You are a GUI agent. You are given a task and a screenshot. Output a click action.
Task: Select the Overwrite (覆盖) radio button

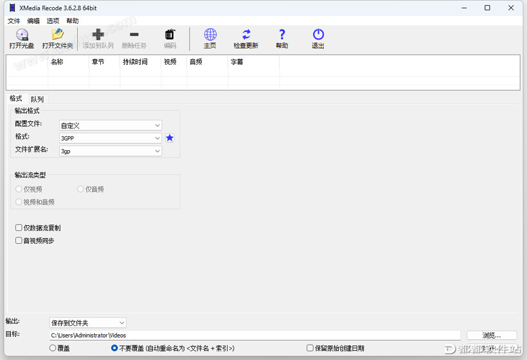click(x=53, y=348)
